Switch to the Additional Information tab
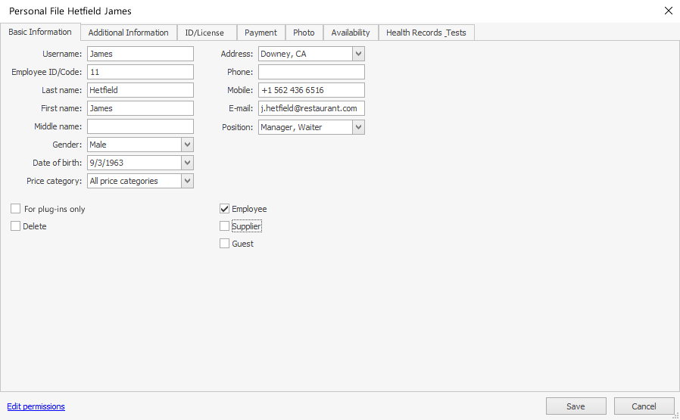Screen dimensions: 680x420 (128, 33)
